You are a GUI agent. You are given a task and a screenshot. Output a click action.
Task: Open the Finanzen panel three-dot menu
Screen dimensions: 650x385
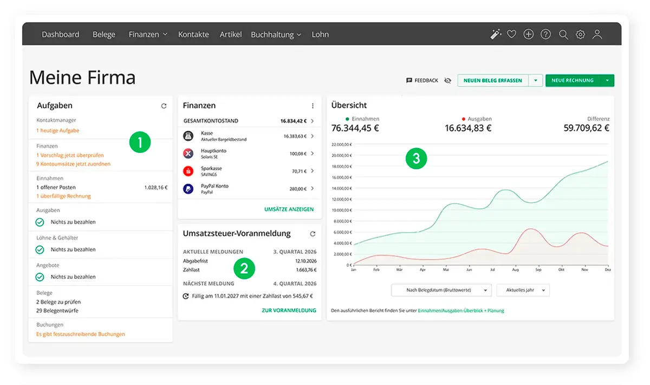click(313, 106)
